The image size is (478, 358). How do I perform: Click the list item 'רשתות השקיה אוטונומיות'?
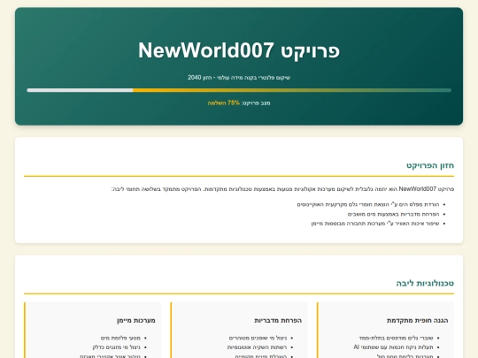257,347
